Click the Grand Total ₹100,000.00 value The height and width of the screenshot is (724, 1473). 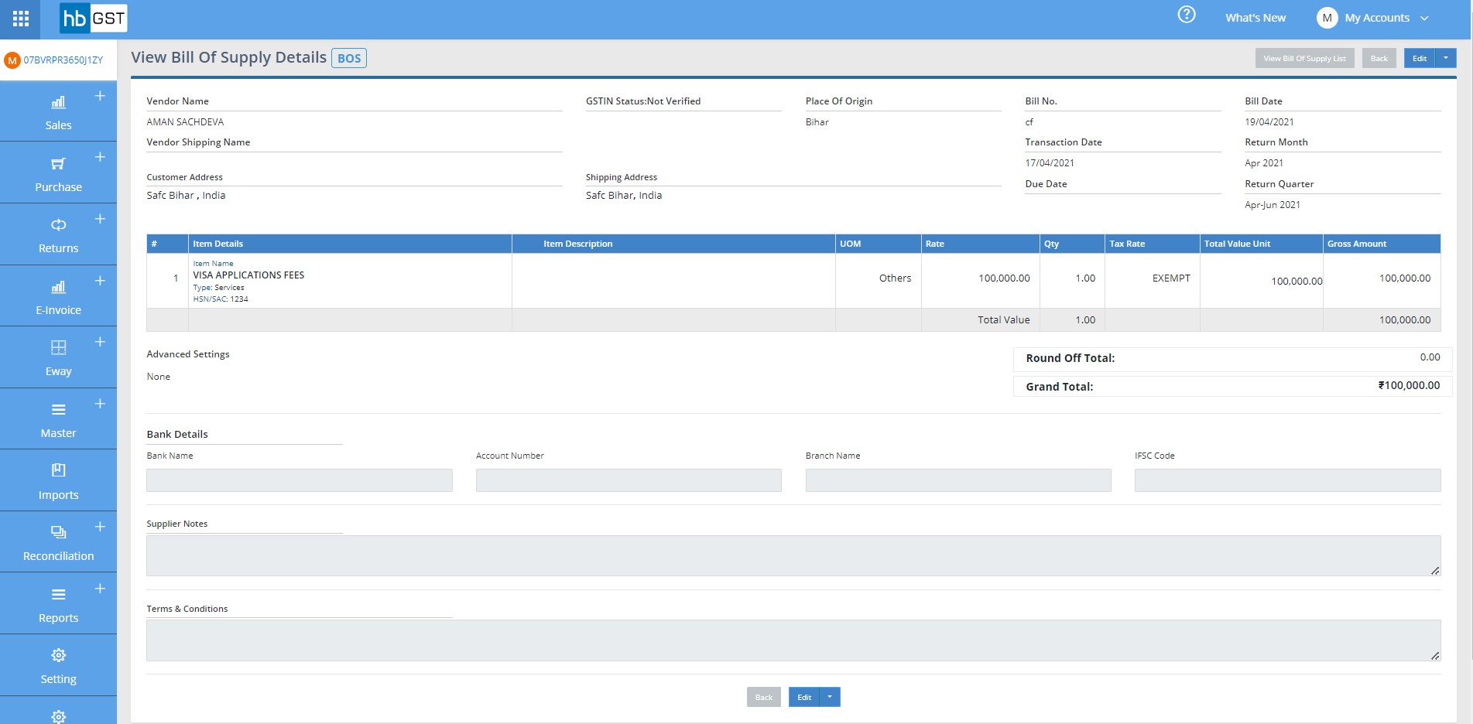1409,385
